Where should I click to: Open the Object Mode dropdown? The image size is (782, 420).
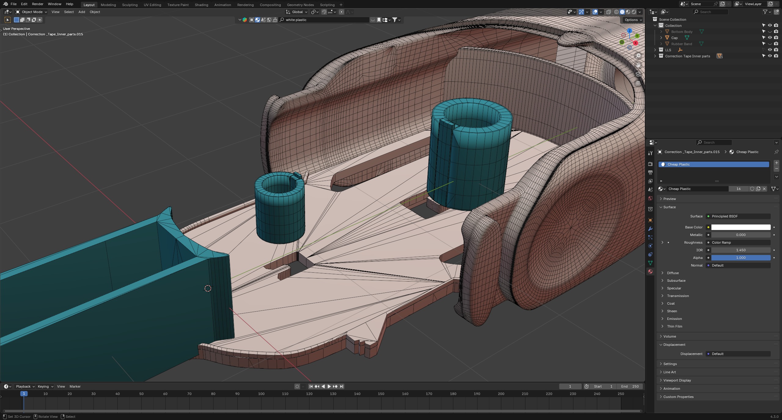pyautogui.click(x=31, y=12)
